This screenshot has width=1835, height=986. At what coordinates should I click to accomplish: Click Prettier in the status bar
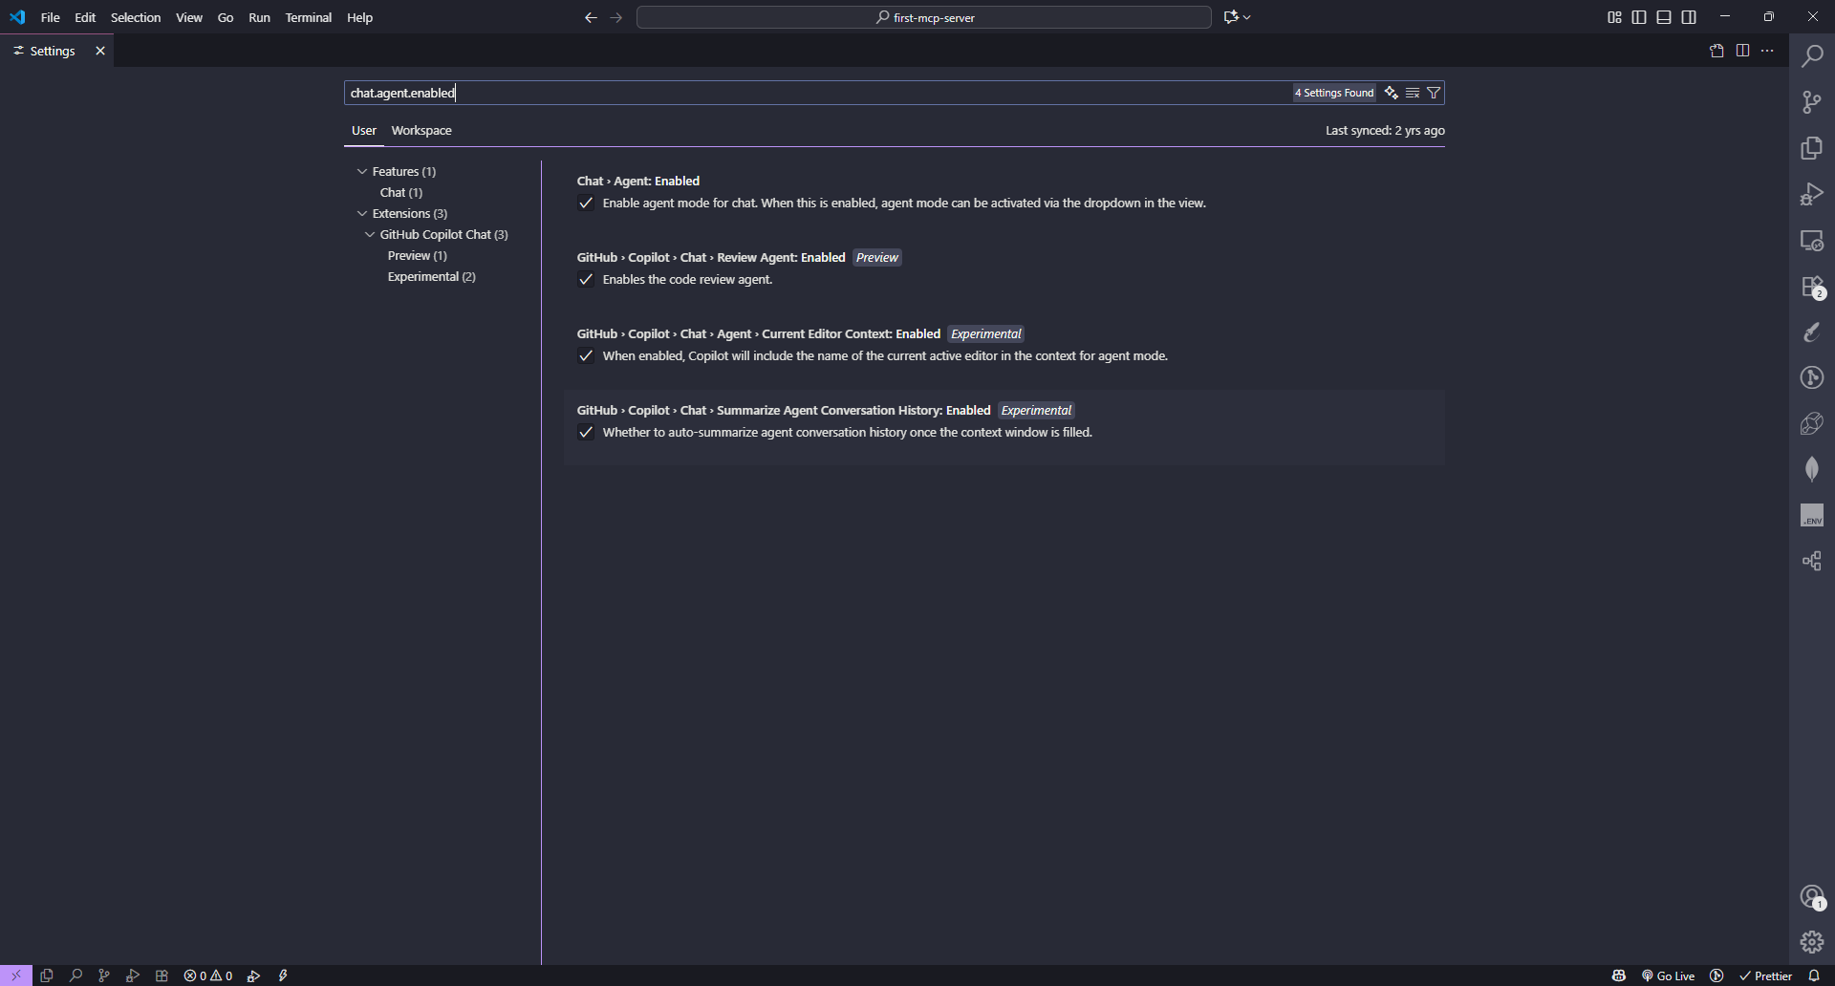(x=1765, y=975)
